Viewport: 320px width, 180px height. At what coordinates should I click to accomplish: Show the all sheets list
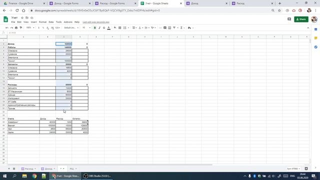pos(14,168)
